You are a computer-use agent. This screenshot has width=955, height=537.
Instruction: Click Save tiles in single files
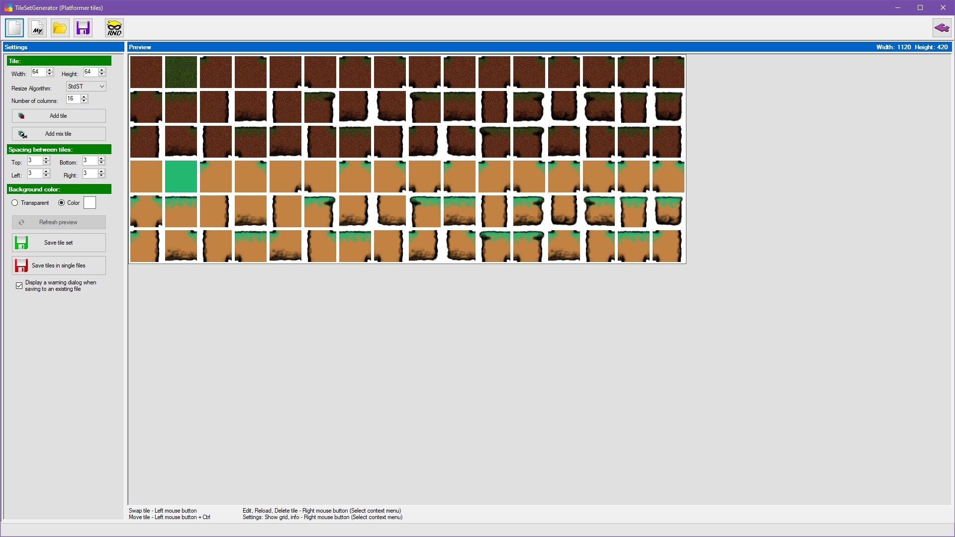(58, 265)
